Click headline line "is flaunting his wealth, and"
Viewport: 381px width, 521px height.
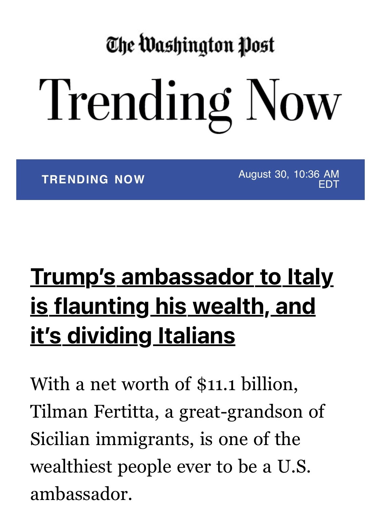tap(173, 307)
